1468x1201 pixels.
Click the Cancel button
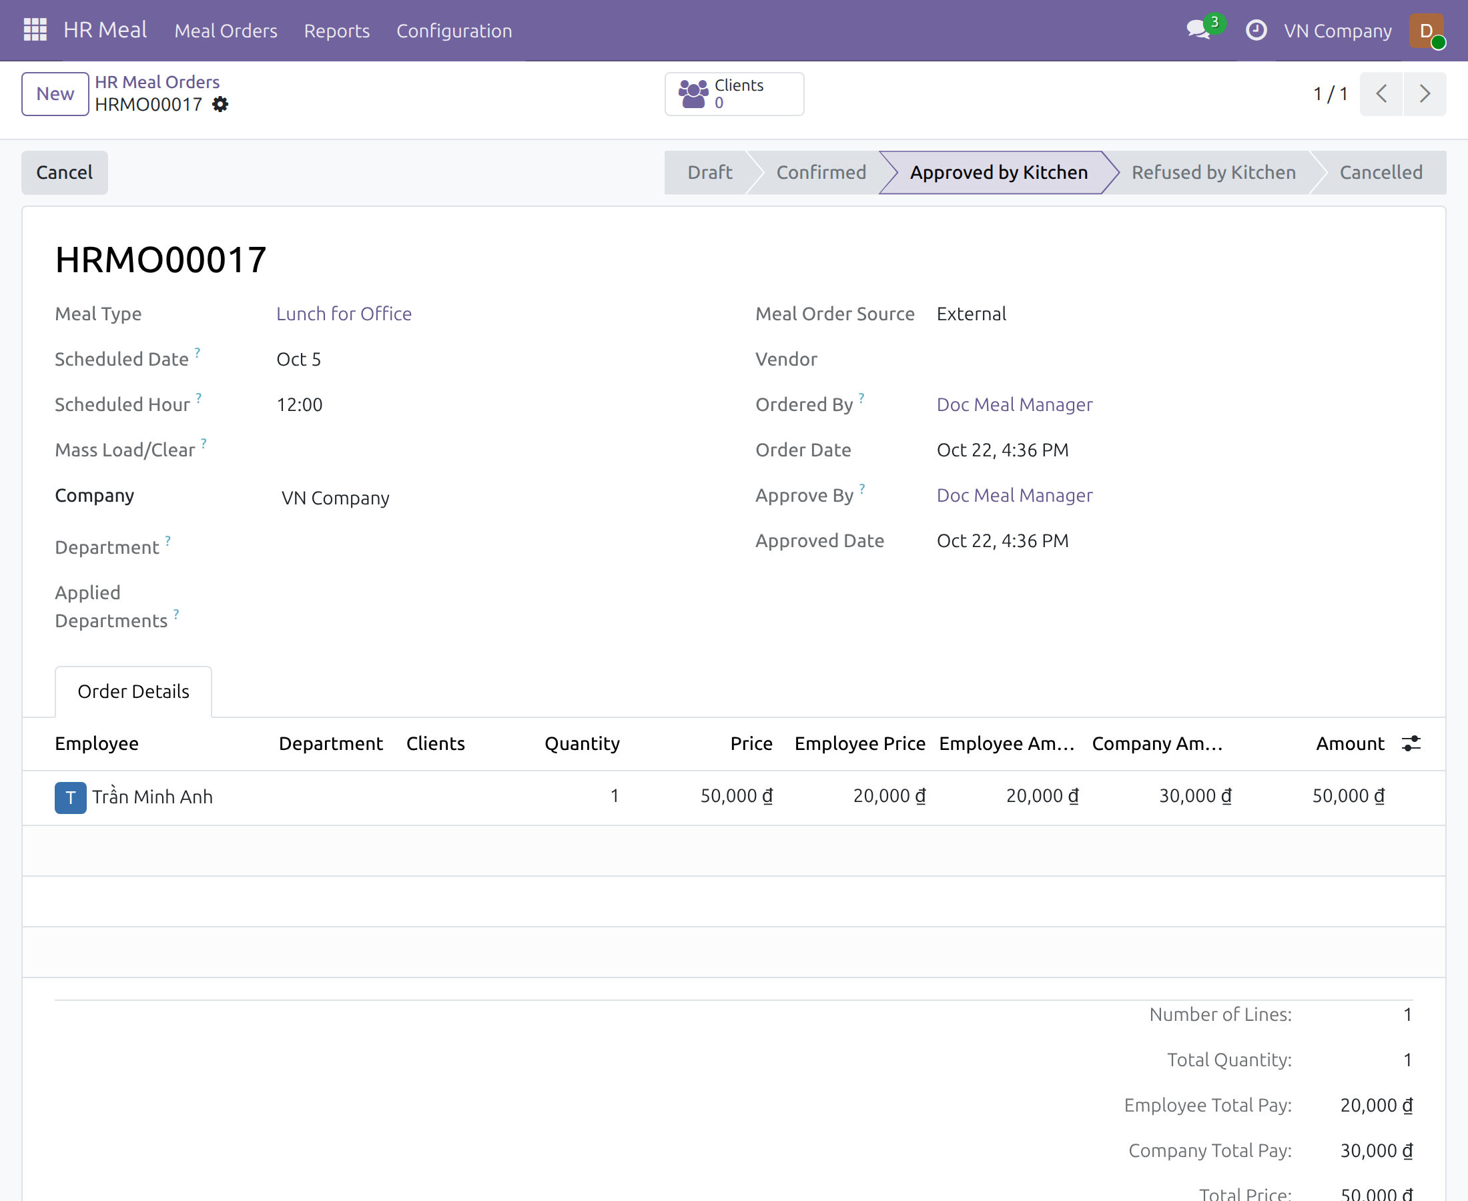click(64, 172)
